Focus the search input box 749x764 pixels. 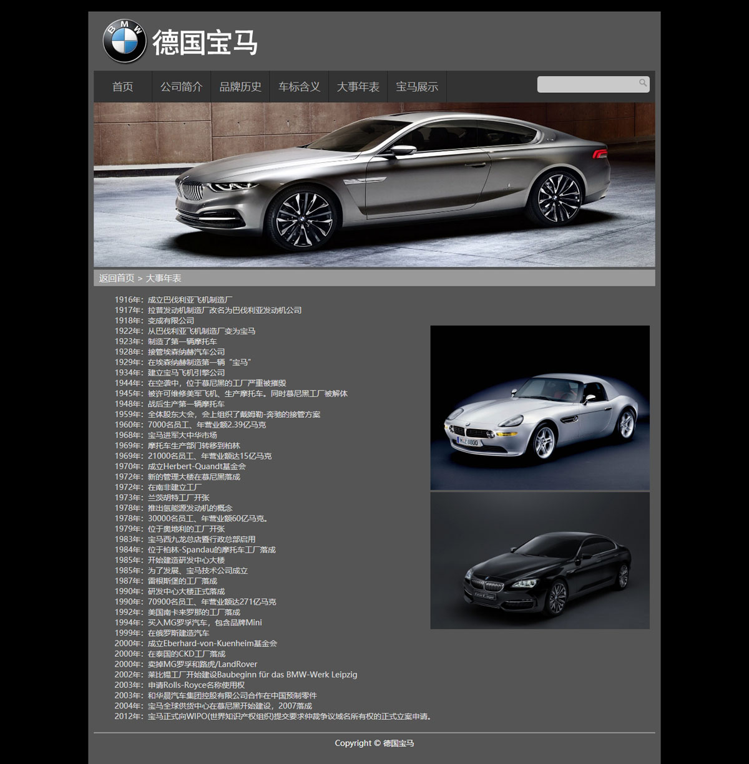click(x=593, y=84)
